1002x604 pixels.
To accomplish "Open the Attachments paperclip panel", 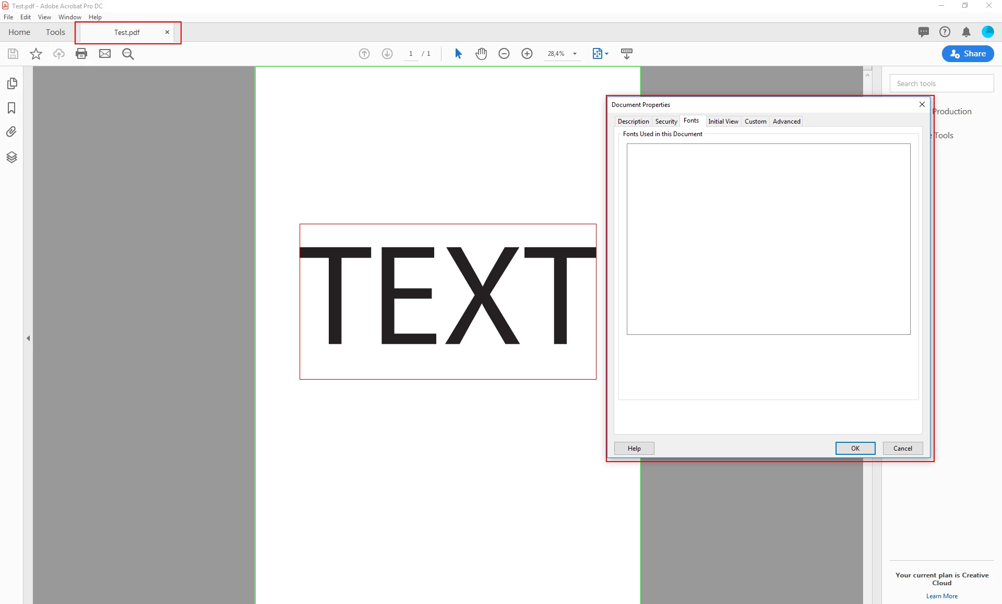I will point(11,132).
